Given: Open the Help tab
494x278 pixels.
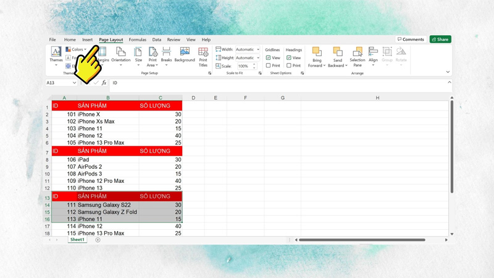Looking at the screenshot, I should (206, 40).
